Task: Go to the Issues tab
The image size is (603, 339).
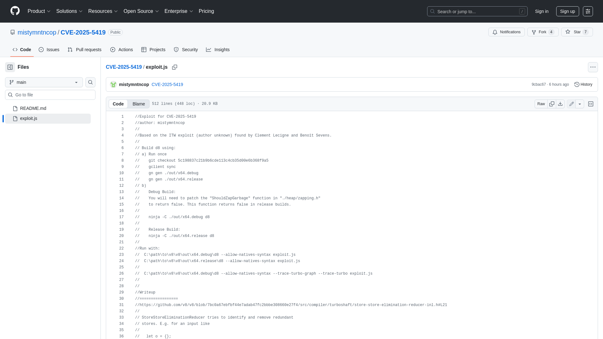Action: pos(49,50)
